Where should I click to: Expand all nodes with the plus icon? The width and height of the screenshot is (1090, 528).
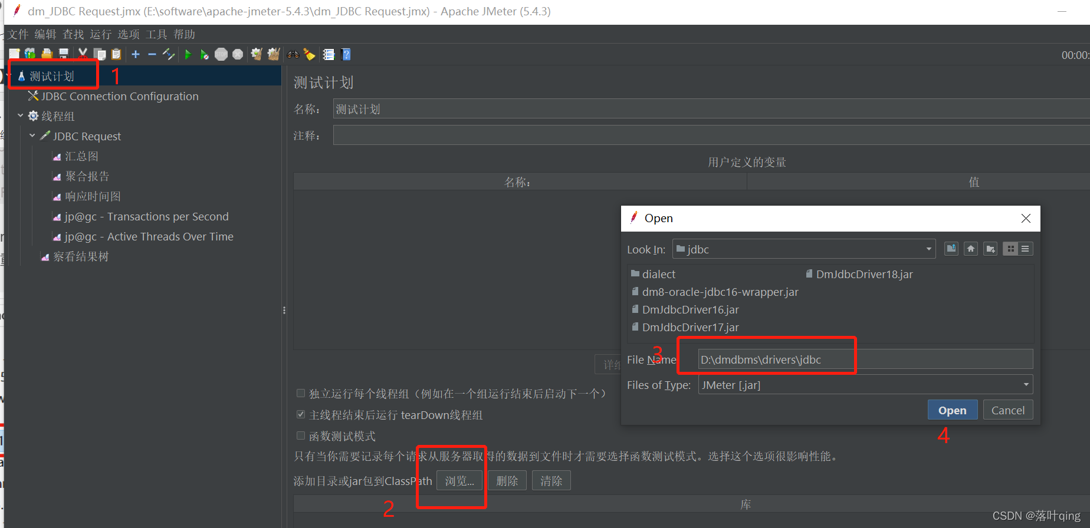[x=136, y=54]
